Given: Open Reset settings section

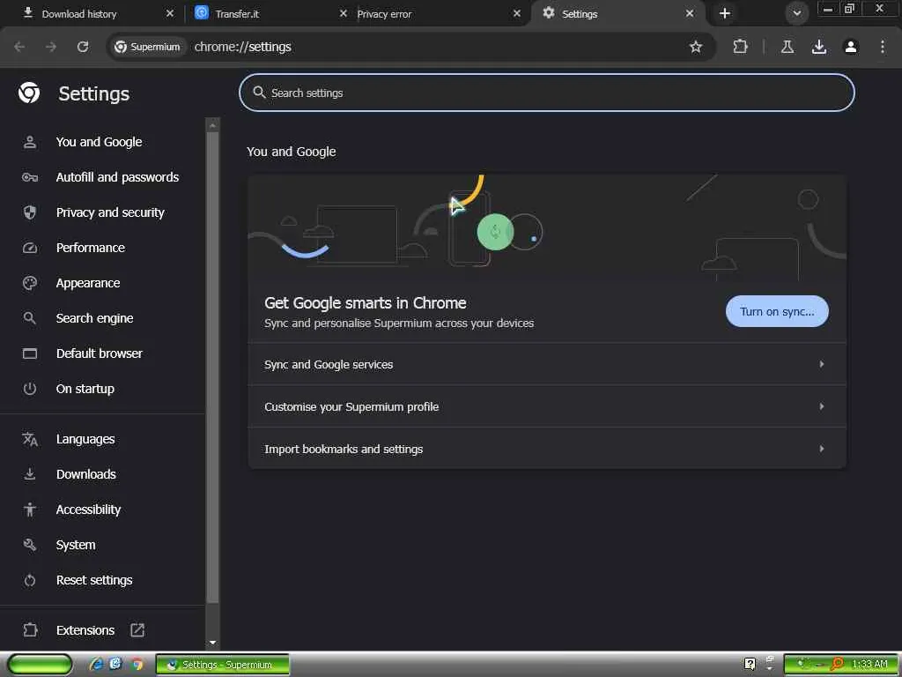Looking at the screenshot, I should point(94,580).
